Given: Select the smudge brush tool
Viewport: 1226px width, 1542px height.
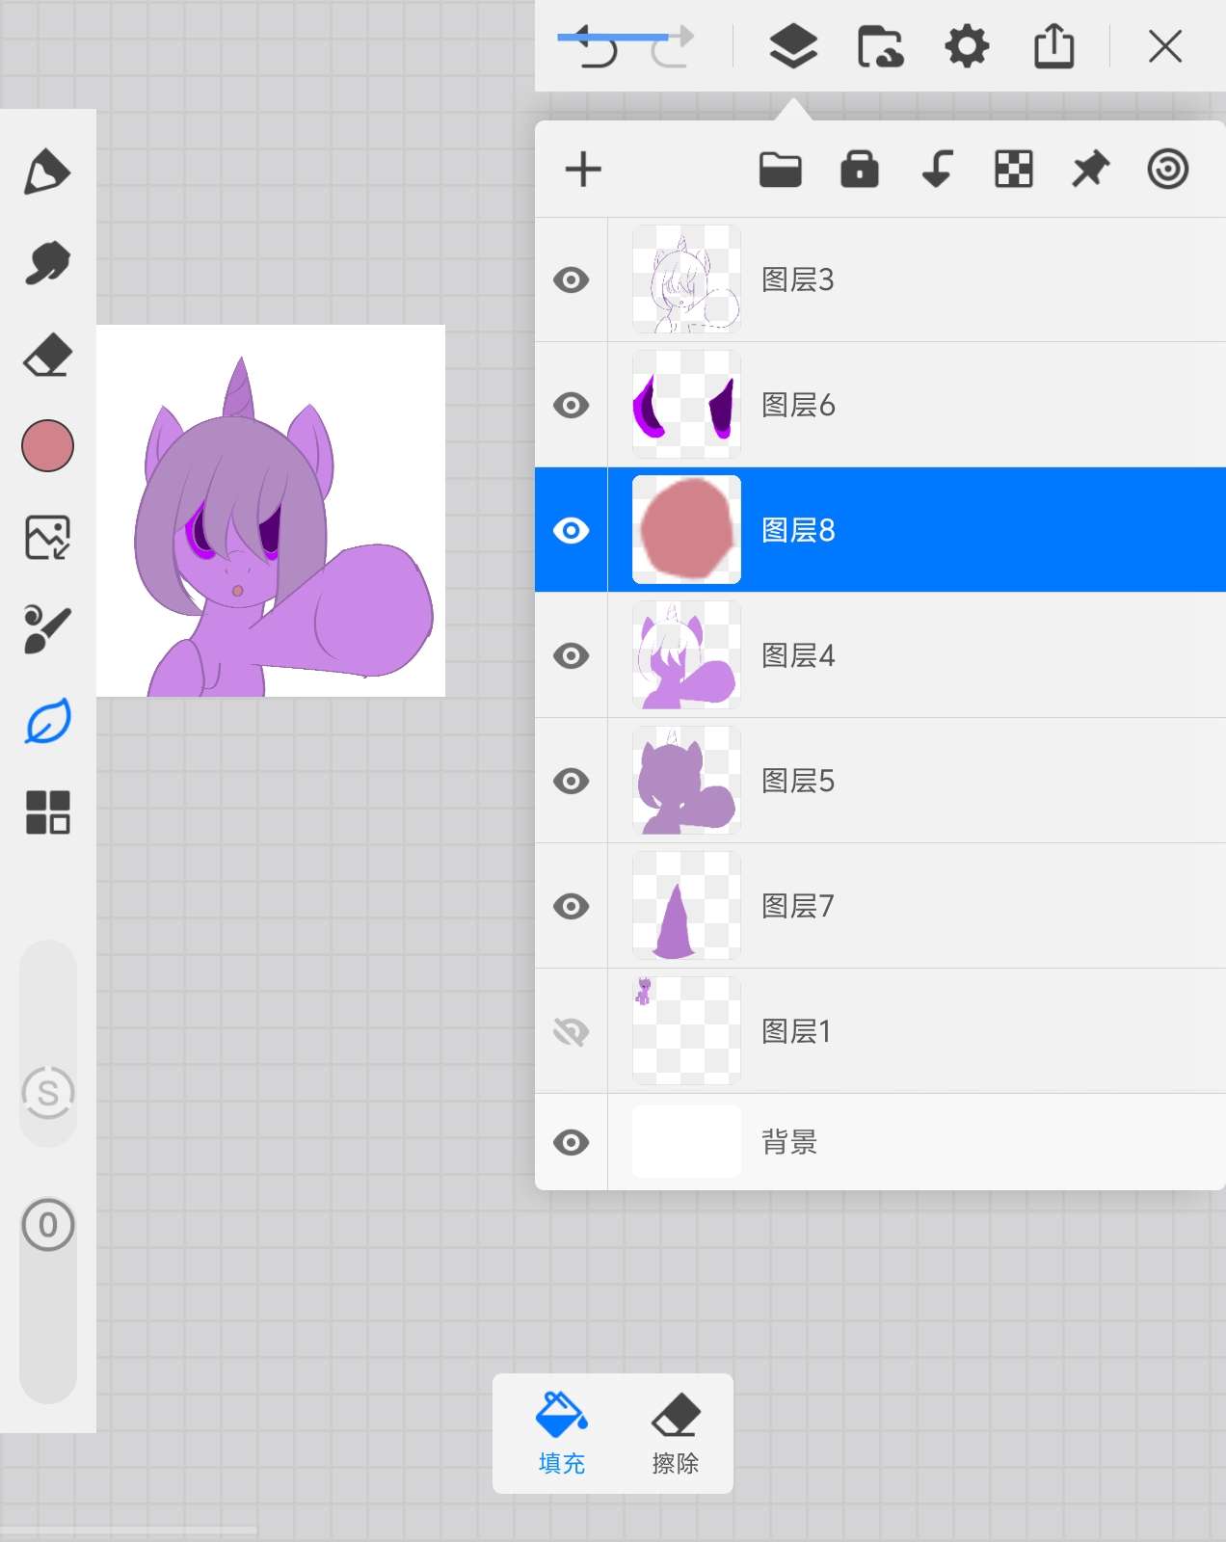Looking at the screenshot, I should point(47,263).
